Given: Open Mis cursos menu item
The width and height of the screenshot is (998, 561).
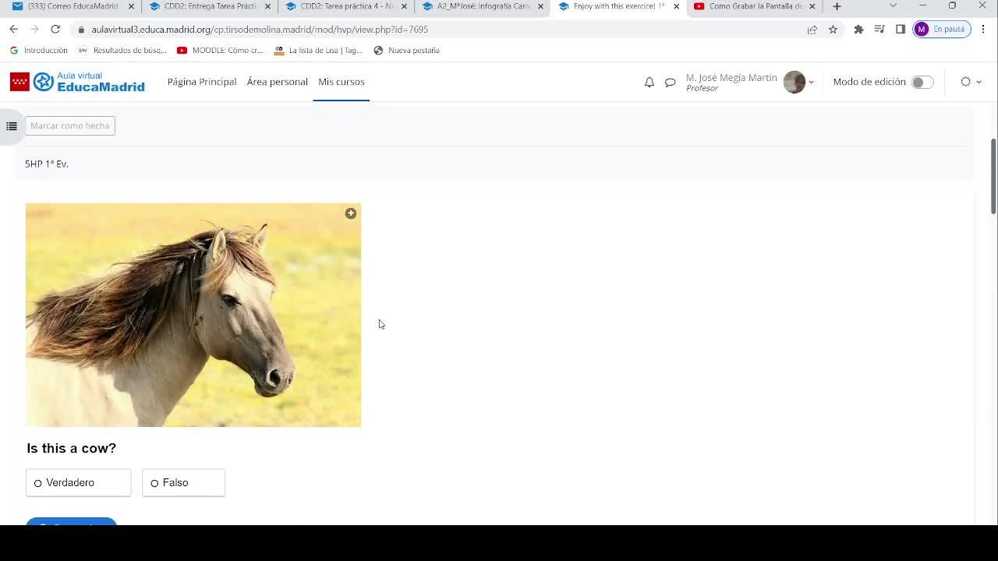Looking at the screenshot, I should click(342, 82).
